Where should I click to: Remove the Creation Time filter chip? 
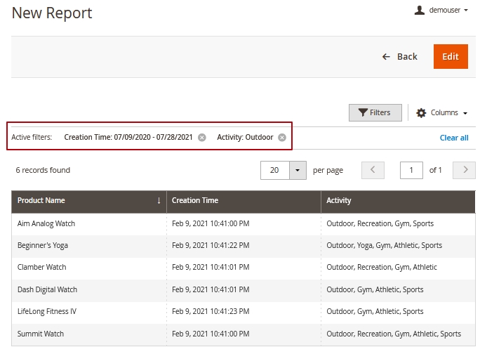coord(202,138)
